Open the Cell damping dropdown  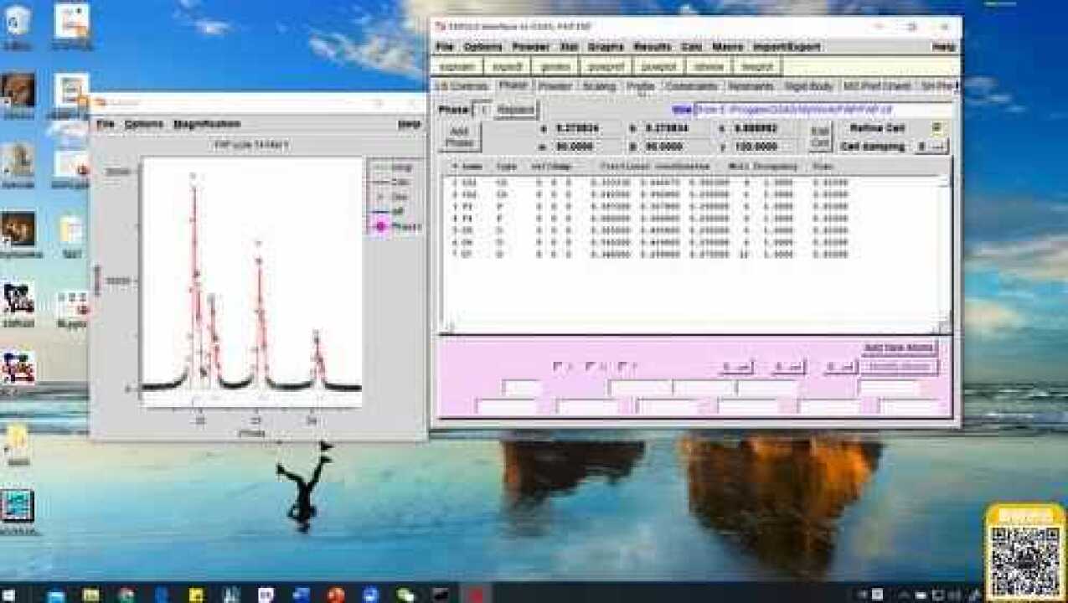click(931, 147)
